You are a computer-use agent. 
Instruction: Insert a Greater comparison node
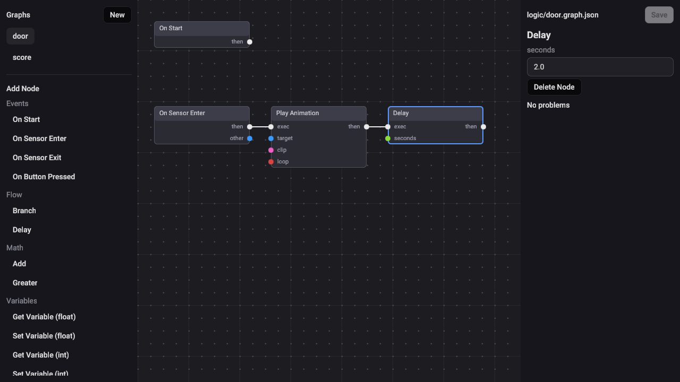click(25, 283)
